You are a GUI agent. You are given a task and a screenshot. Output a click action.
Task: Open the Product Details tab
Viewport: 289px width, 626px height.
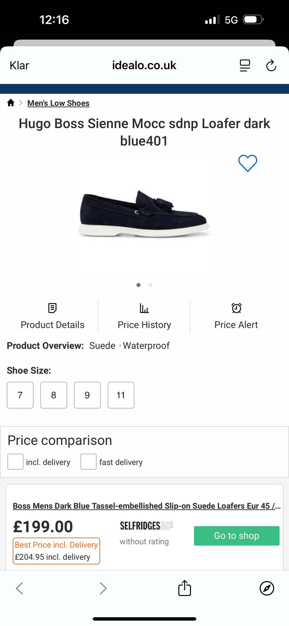coord(52,316)
